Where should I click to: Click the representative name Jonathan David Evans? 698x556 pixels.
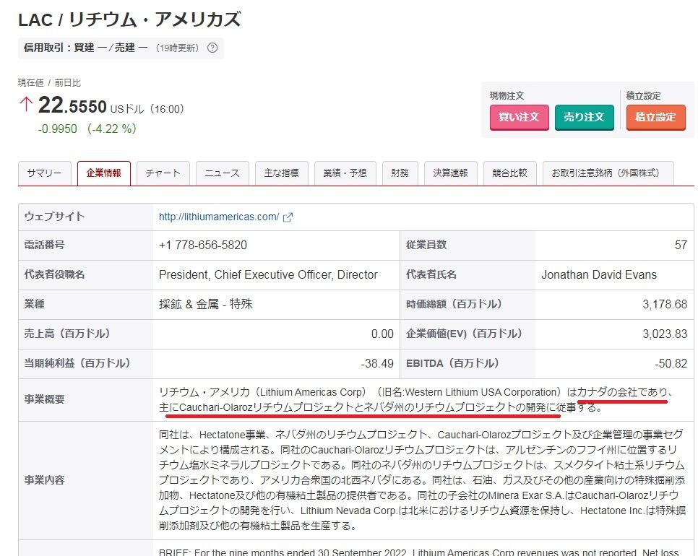(x=599, y=275)
